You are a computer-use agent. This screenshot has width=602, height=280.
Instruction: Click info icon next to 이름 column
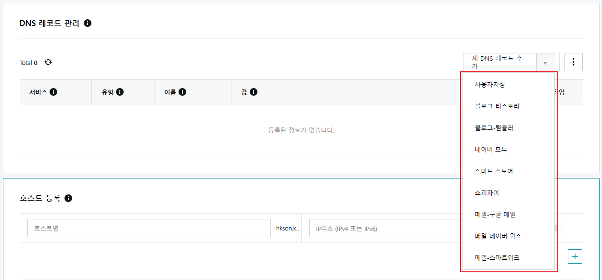(x=182, y=92)
